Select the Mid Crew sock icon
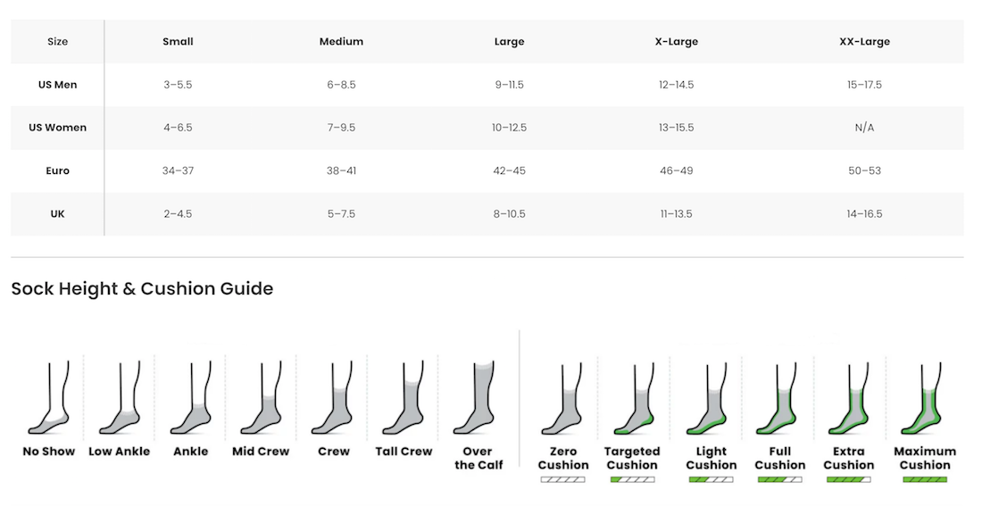 (262, 397)
